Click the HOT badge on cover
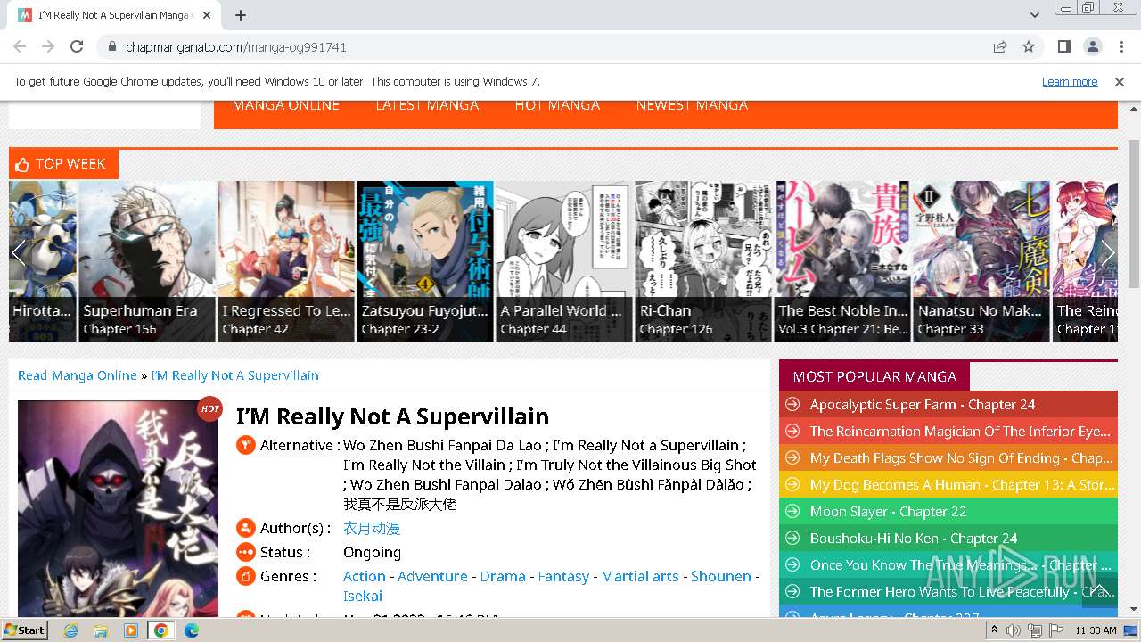This screenshot has width=1141, height=642. click(x=209, y=409)
